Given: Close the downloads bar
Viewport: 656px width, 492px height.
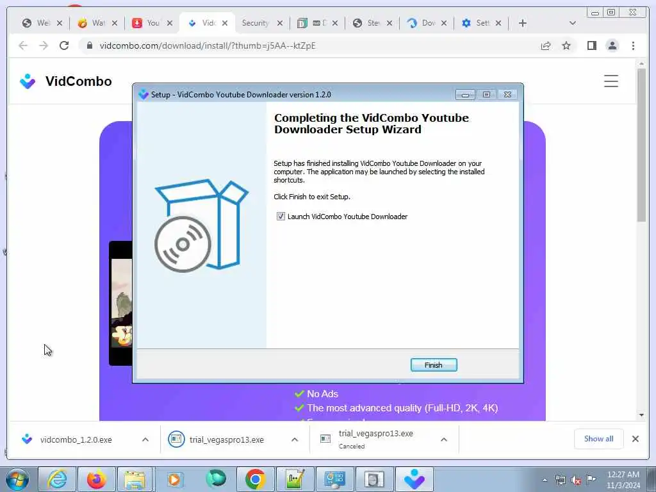Looking at the screenshot, I should [635, 439].
